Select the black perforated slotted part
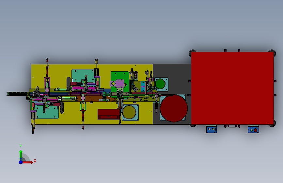 [x=62, y=107]
